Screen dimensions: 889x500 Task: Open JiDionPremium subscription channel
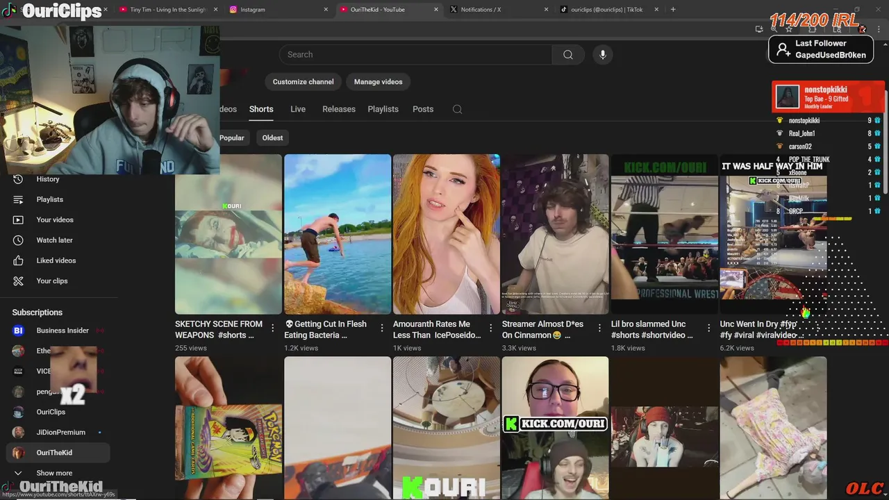coord(59,432)
